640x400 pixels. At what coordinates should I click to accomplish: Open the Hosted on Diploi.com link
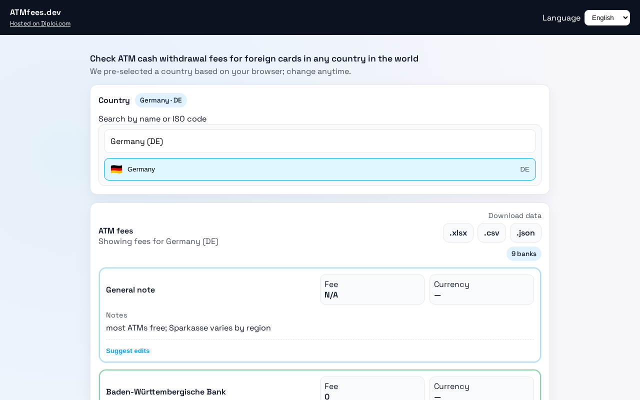[x=40, y=23]
